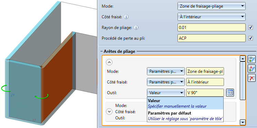Open the bend edge 'Côté fraisé' dropdown 'Paramètres p...'
257x128 pixels.
pyautogui.click(x=166, y=82)
